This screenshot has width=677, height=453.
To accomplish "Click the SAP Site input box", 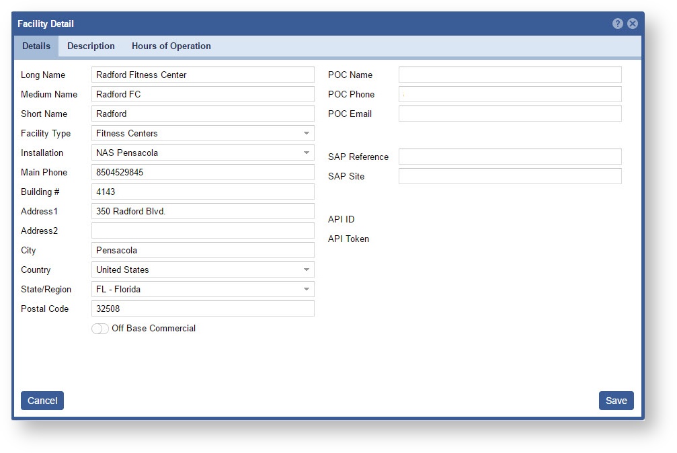I will tap(510, 176).
